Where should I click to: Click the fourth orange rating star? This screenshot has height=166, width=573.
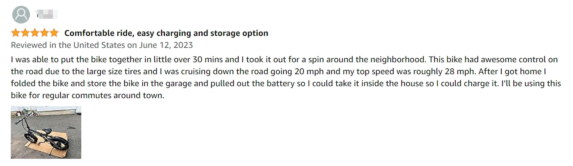44,33
